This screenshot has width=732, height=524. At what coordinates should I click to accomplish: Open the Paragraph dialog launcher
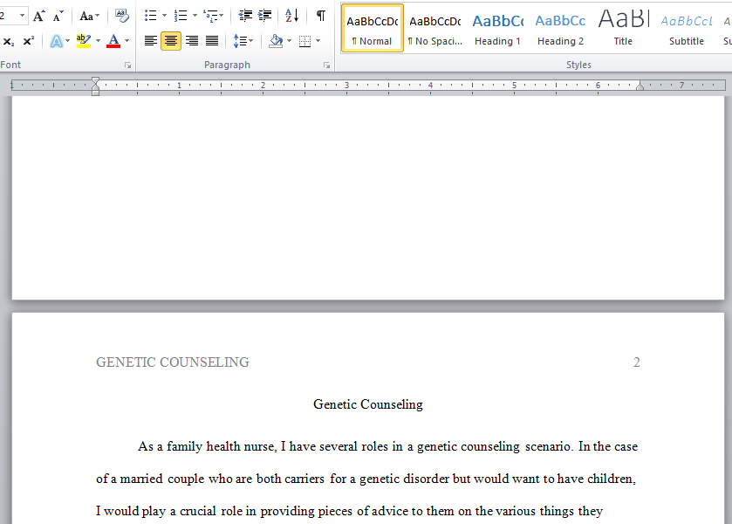coord(327,65)
